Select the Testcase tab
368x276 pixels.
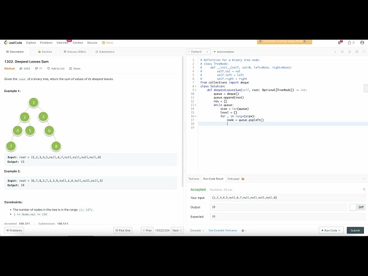(x=194, y=179)
